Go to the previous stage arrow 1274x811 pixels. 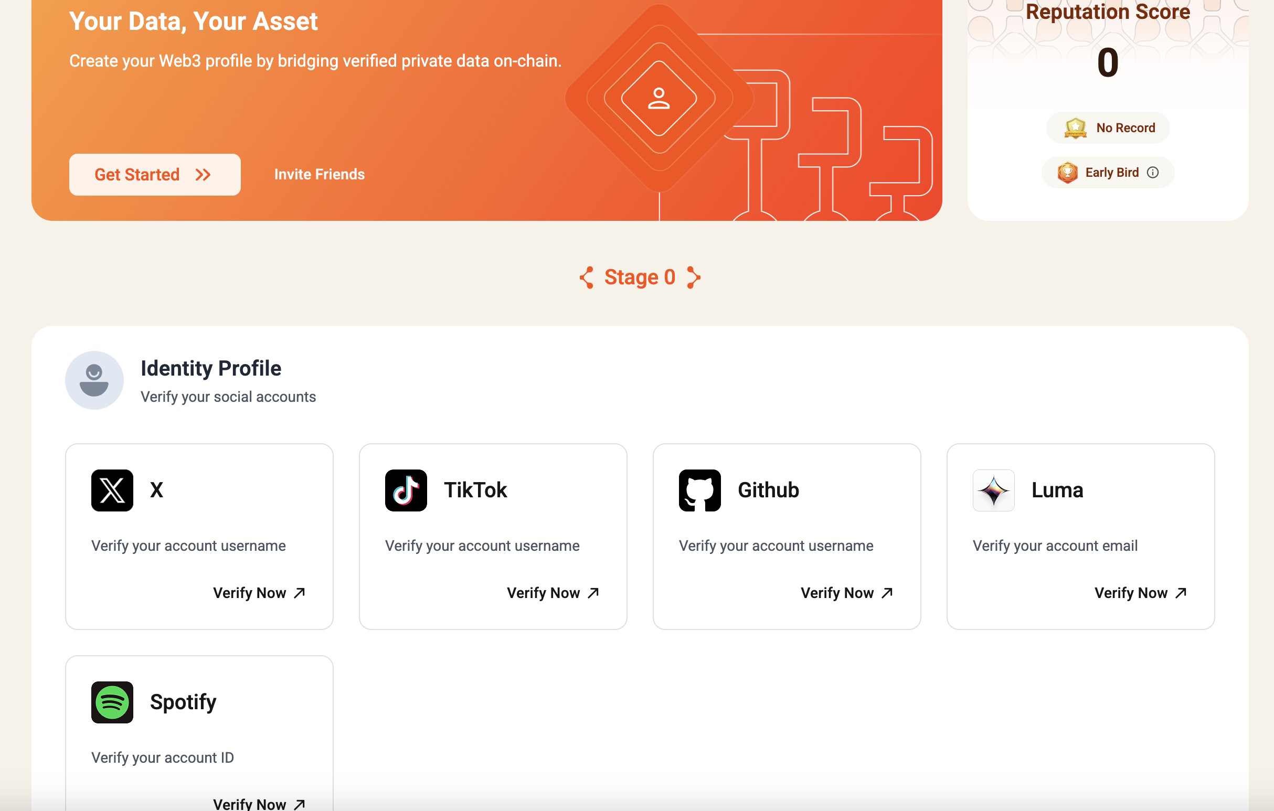coord(586,277)
